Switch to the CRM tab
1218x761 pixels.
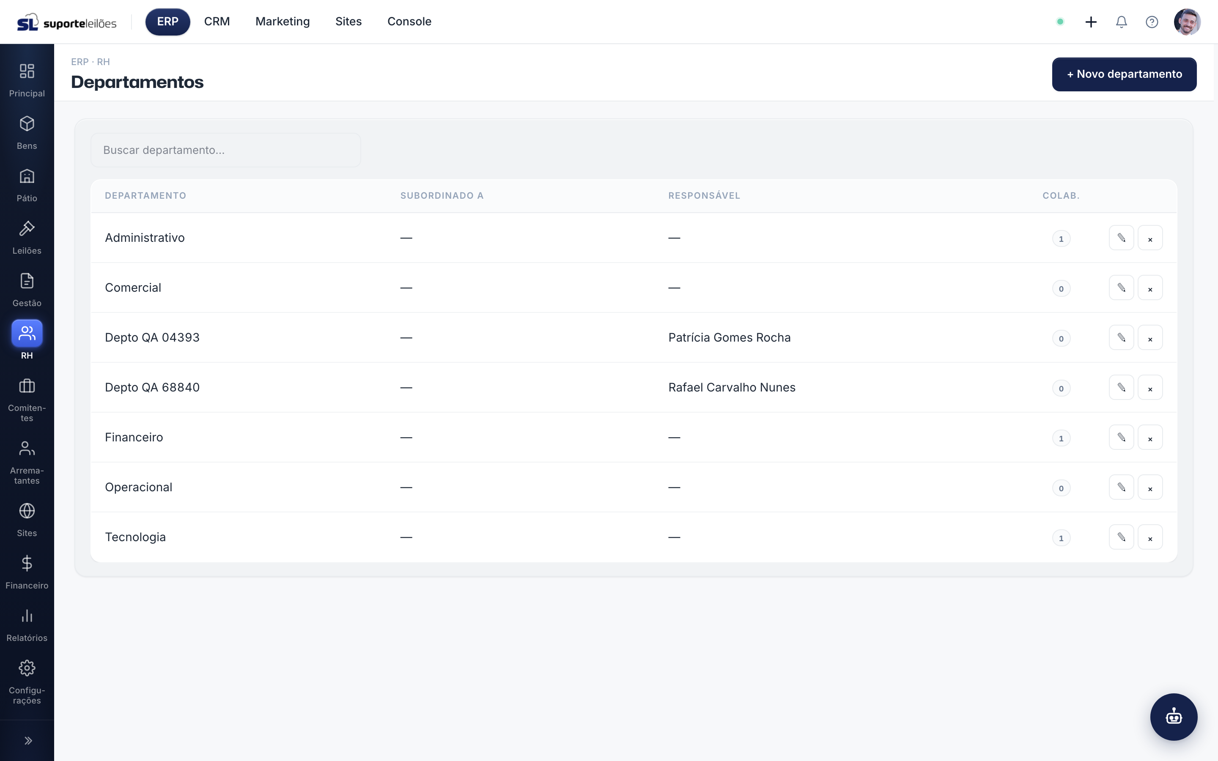coord(217,22)
